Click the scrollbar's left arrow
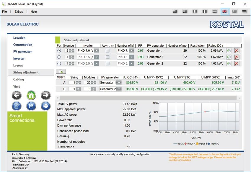 [58, 98]
